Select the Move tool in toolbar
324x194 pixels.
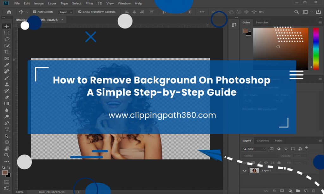coord(7,26)
